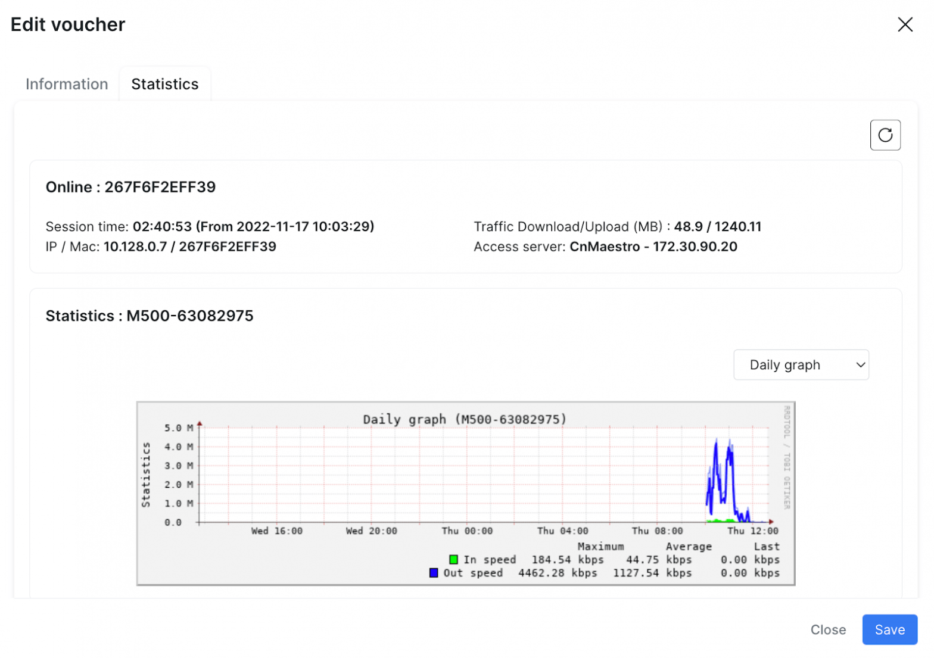This screenshot has width=934, height=658.
Task: Close the Edit voucher dialog with X
Action: coord(904,24)
